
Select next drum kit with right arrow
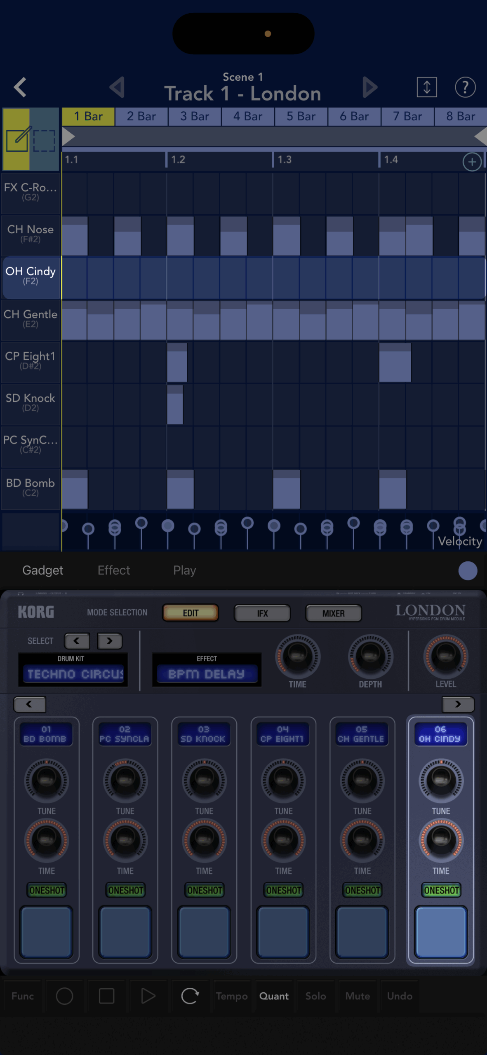[110, 641]
